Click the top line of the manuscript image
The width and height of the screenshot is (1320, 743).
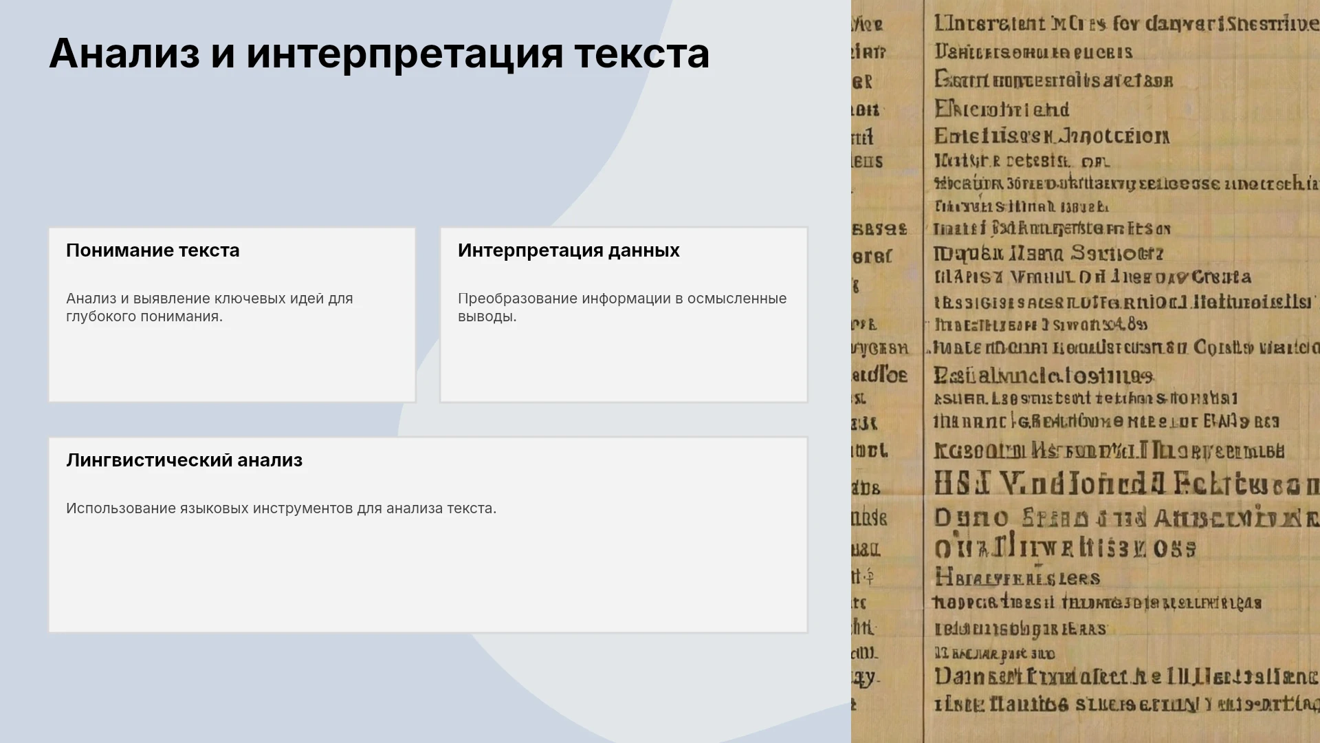click(x=1126, y=23)
